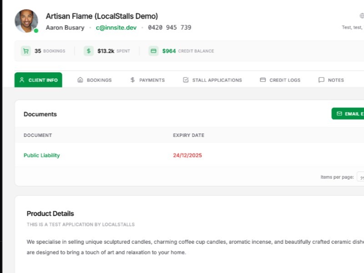
Task: Click the globe icon at top right
Action: pyautogui.click(x=362, y=15)
